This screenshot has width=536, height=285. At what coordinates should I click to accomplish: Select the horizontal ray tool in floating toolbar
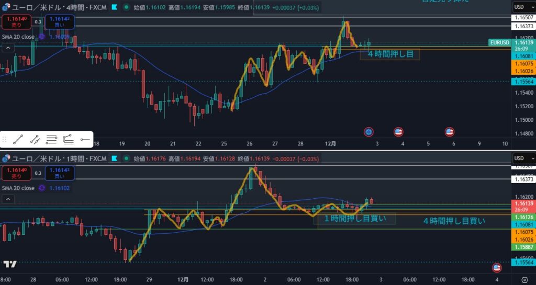pos(85,139)
